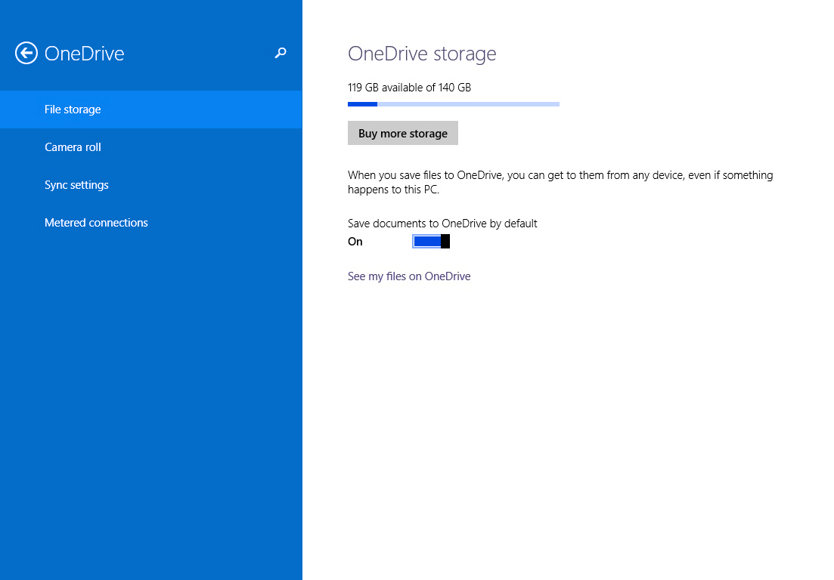Click the '119 GB available of 140 GB' text
This screenshot has width=834, height=580.
click(410, 88)
